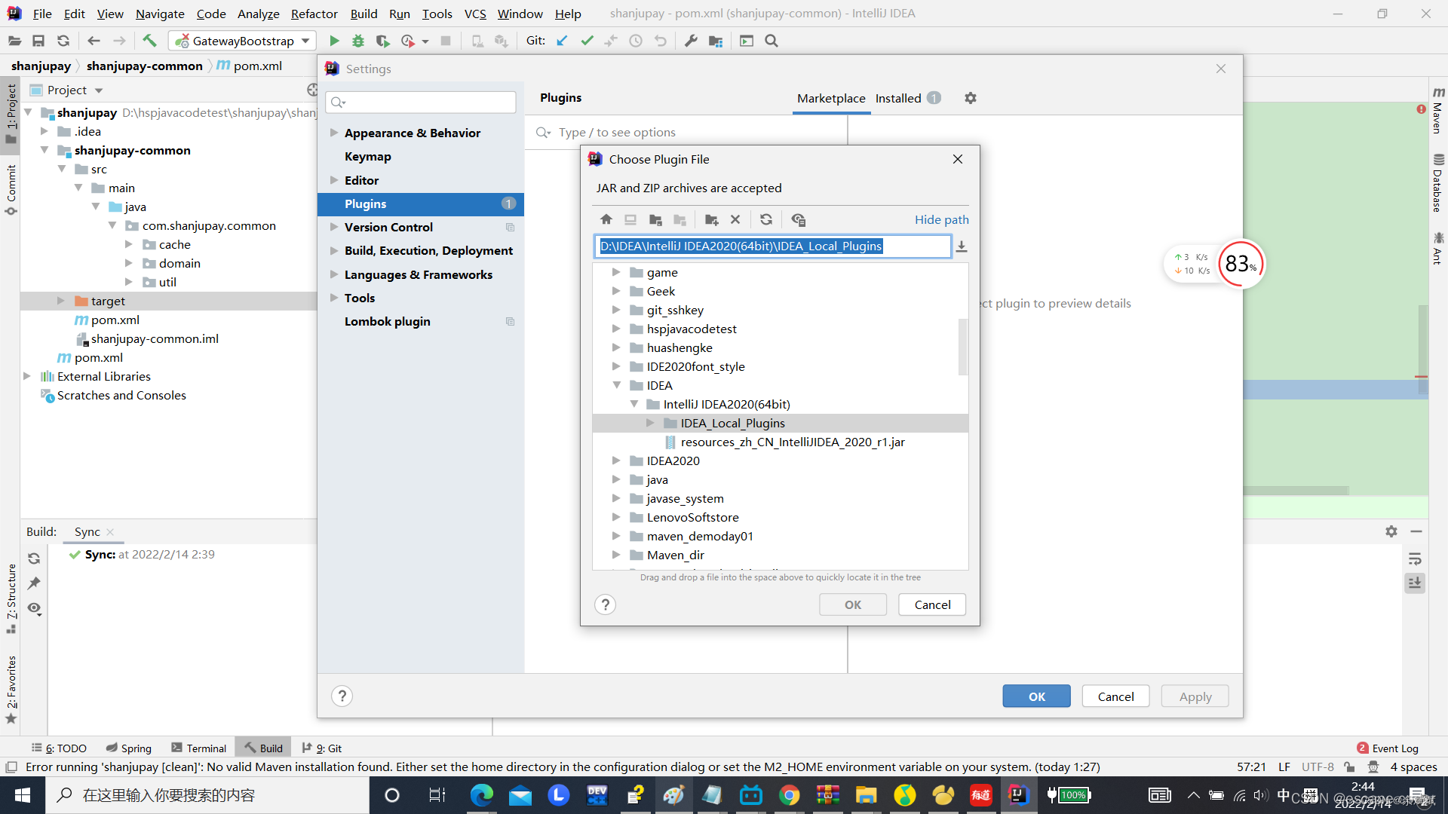The height and width of the screenshot is (814, 1448).
Task: Select resources_zh_CN_IntelliJIDEA_2020_r1.jar file
Action: 792,442
